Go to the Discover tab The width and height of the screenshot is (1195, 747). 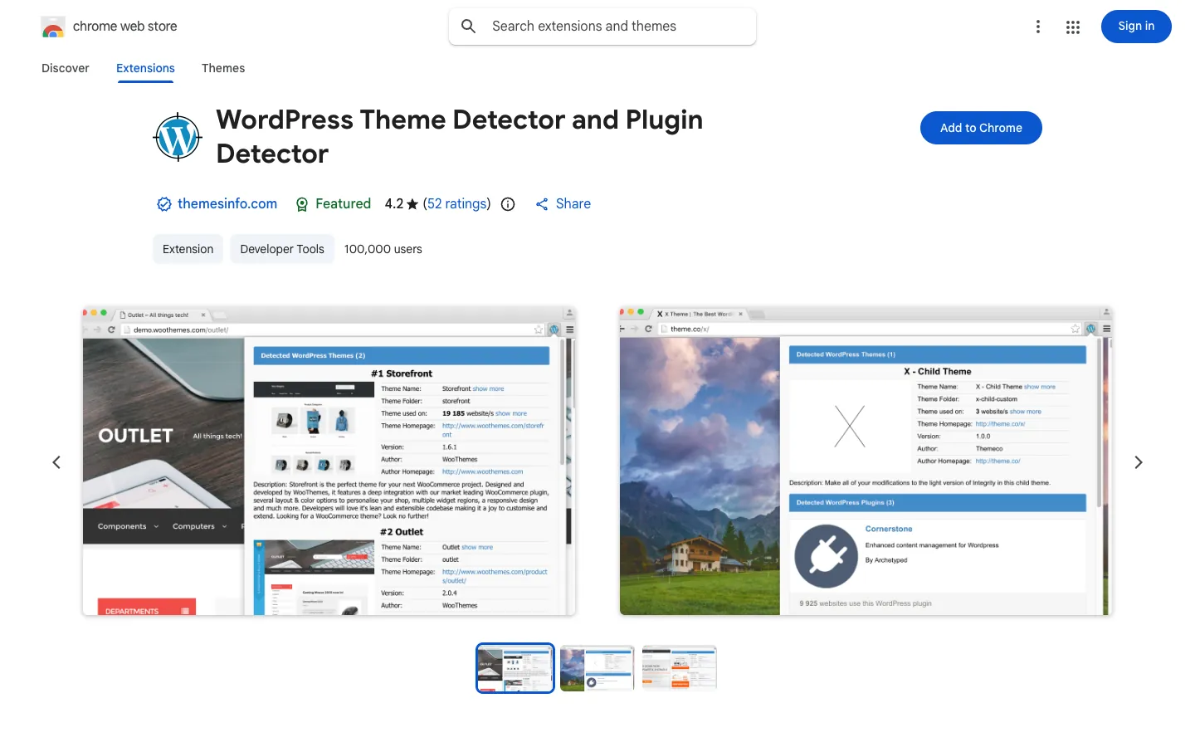[66, 68]
